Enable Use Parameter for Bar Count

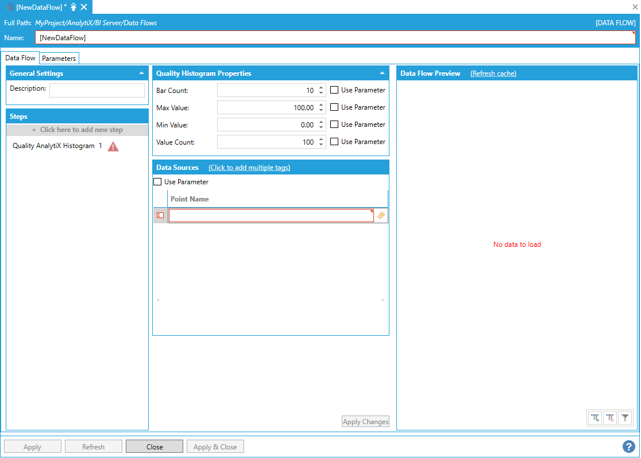tap(334, 90)
